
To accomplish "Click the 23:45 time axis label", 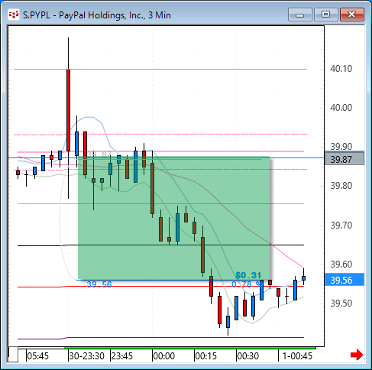I will click(x=122, y=355).
